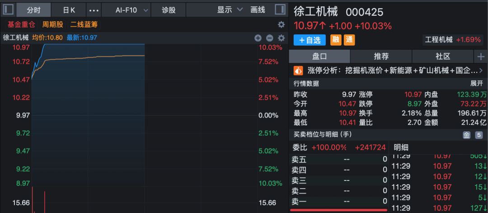Toggle the right sidebar panel icon
488x213 pixels.
pos(280,10)
